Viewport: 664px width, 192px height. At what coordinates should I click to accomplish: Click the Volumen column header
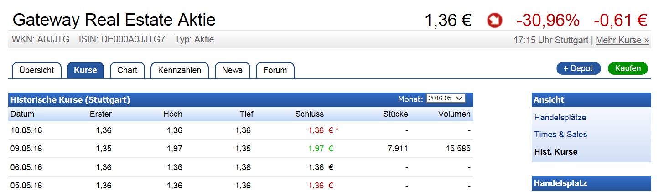(x=454, y=114)
